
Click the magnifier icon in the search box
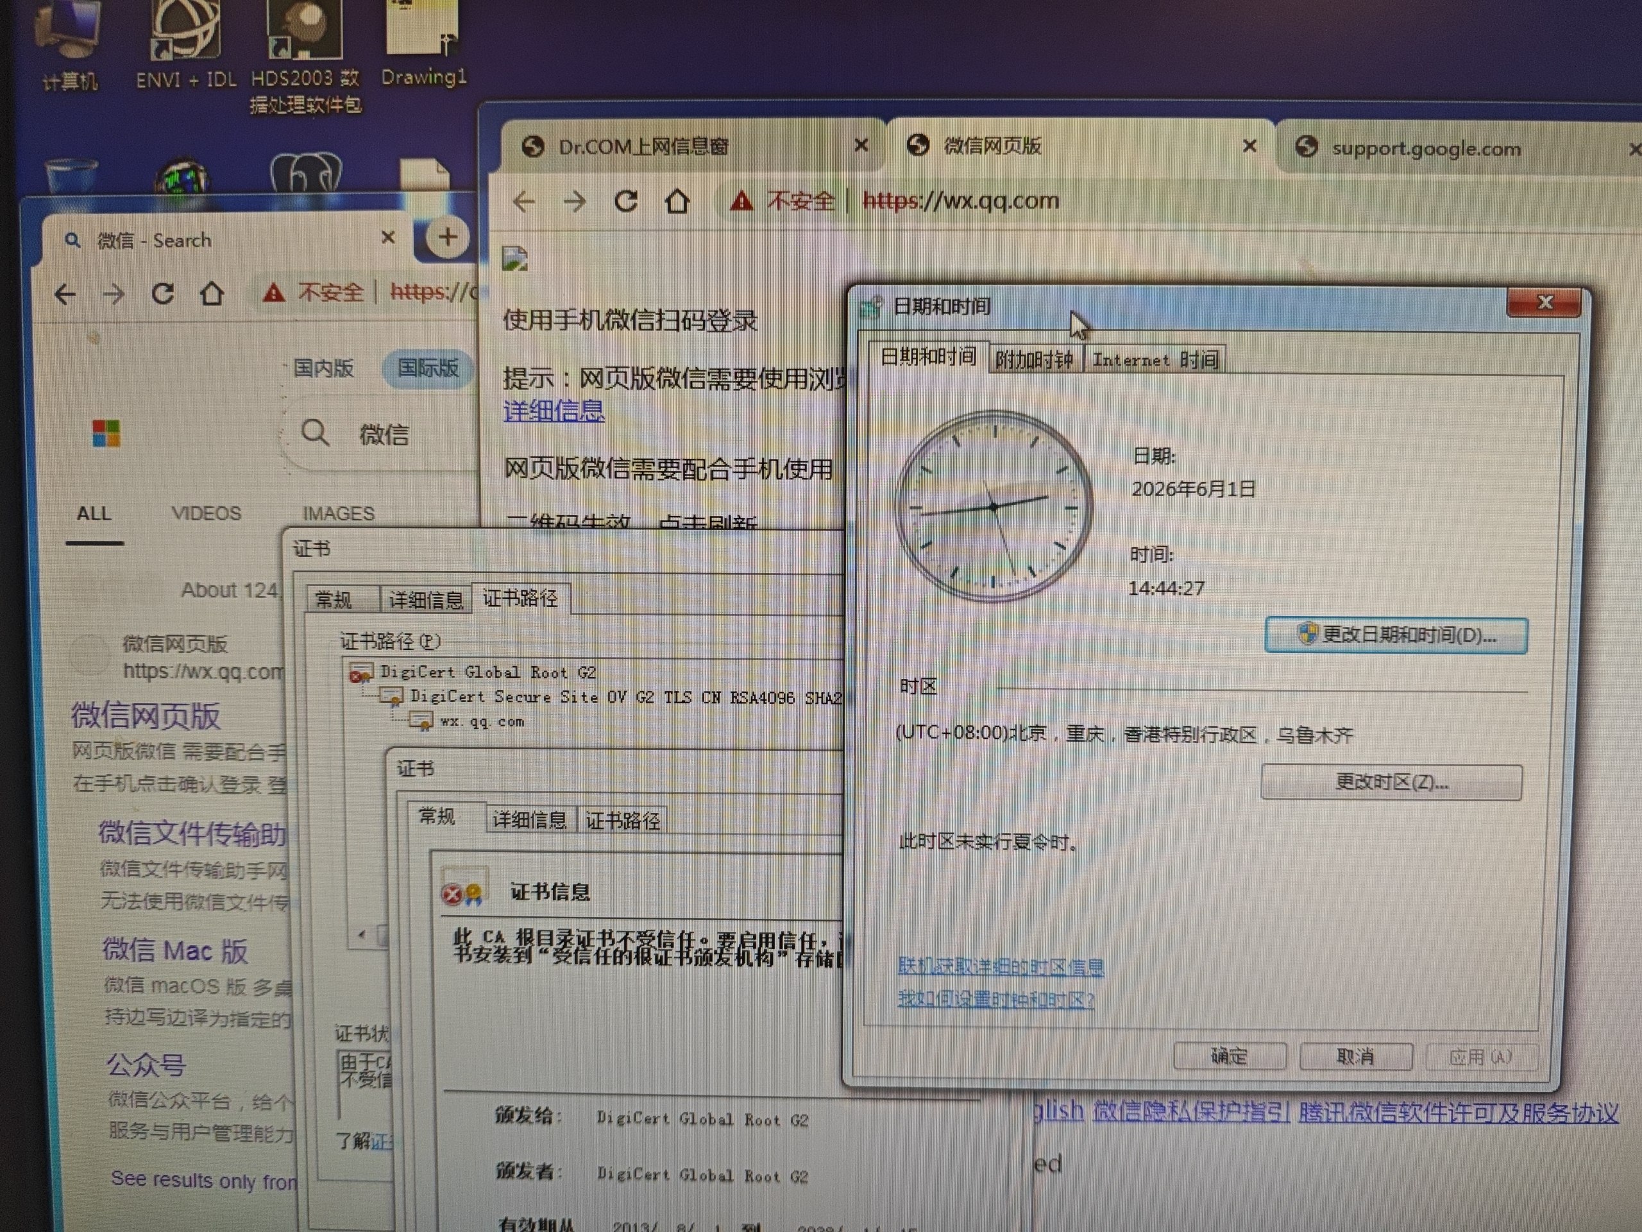315,432
